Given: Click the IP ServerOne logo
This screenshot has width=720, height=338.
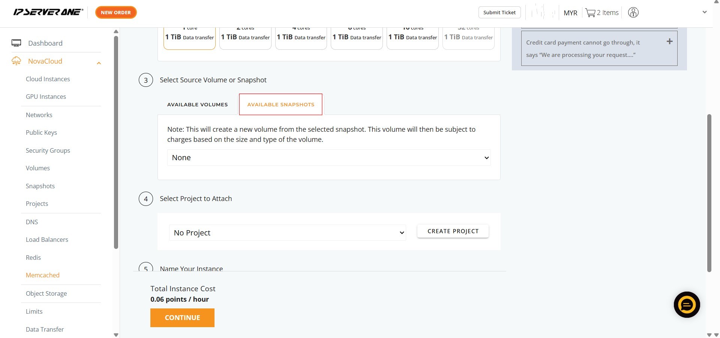Looking at the screenshot, I should [48, 12].
